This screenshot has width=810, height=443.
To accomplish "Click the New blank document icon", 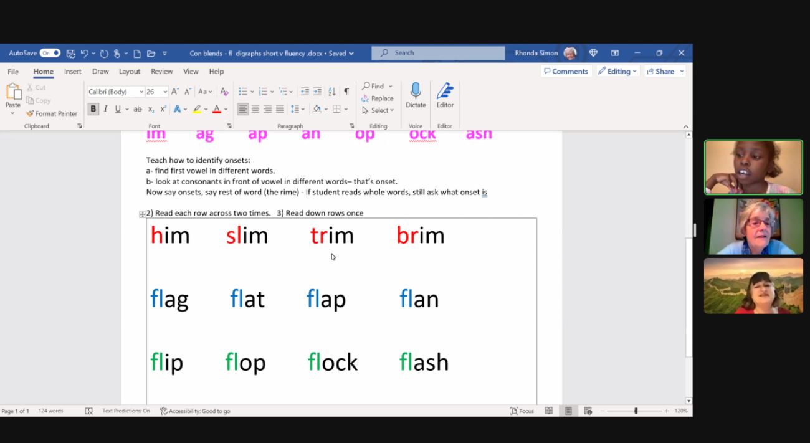I will [136, 53].
